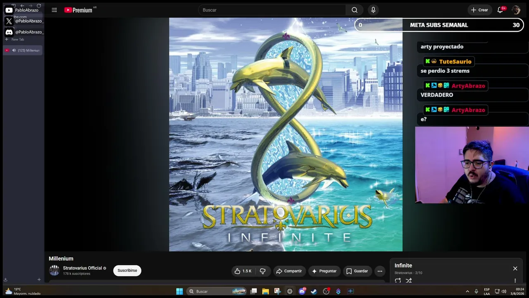Image resolution: width=529 pixels, height=298 pixels.
Task: Open Discord from the taskbar
Action: click(302, 291)
